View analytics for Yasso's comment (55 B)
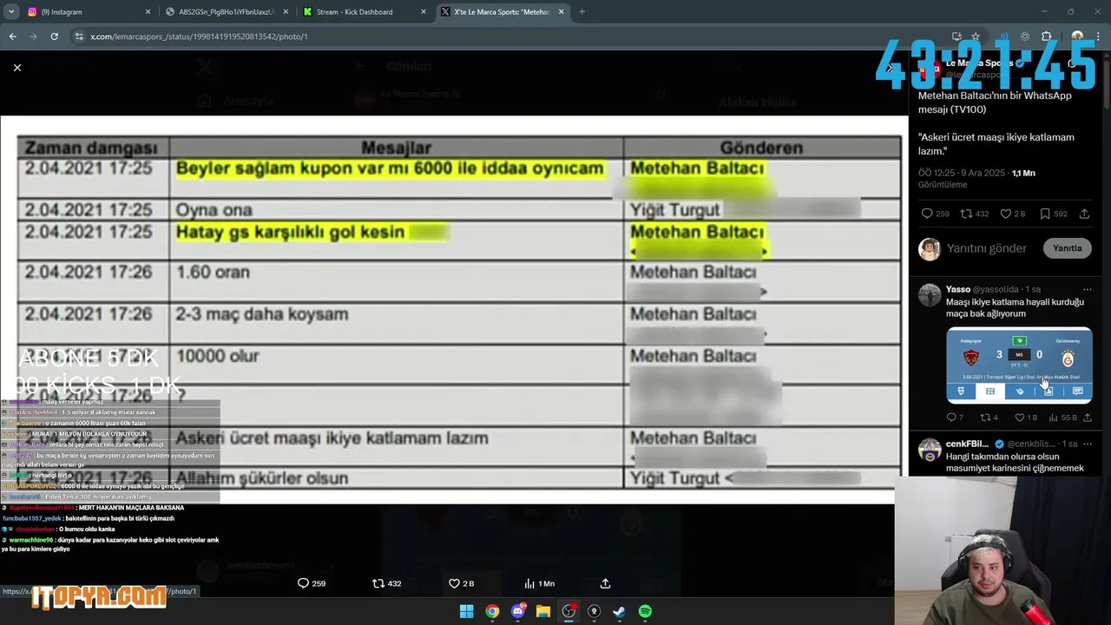 1062,418
